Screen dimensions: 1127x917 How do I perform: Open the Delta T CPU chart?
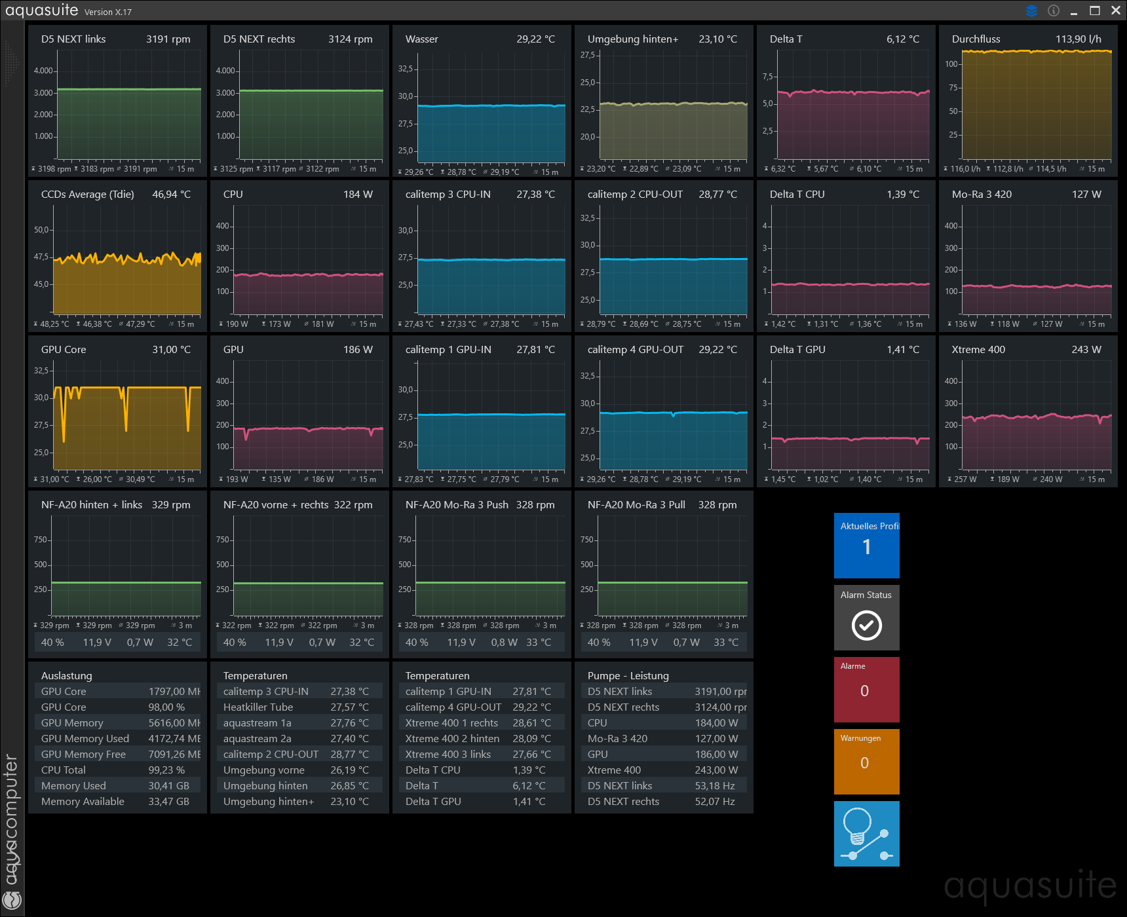point(846,255)
